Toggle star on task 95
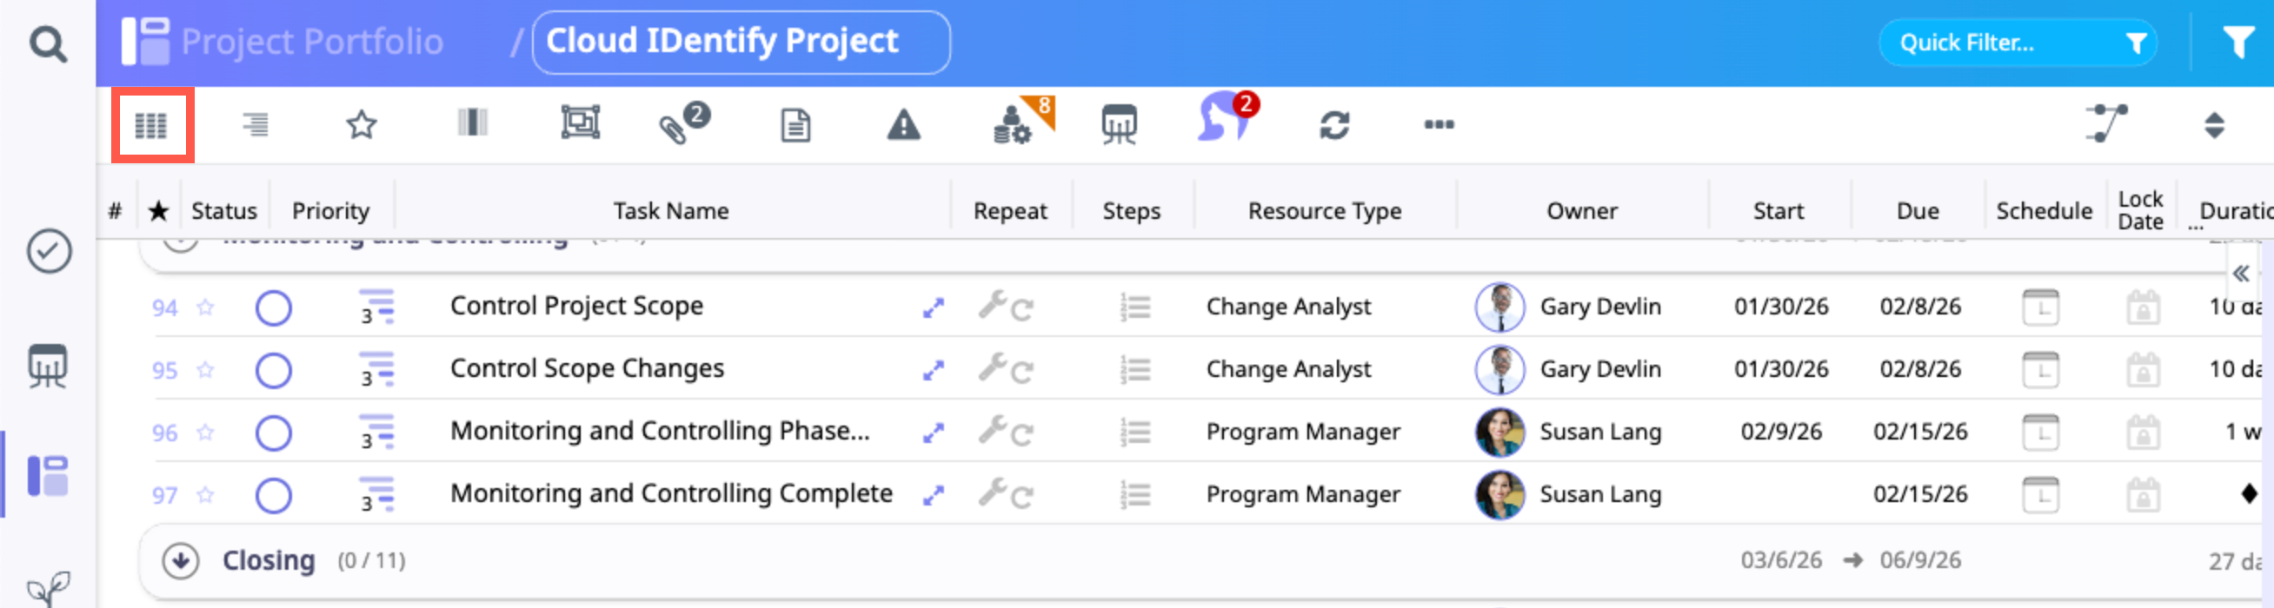 [x=206, y=370]
